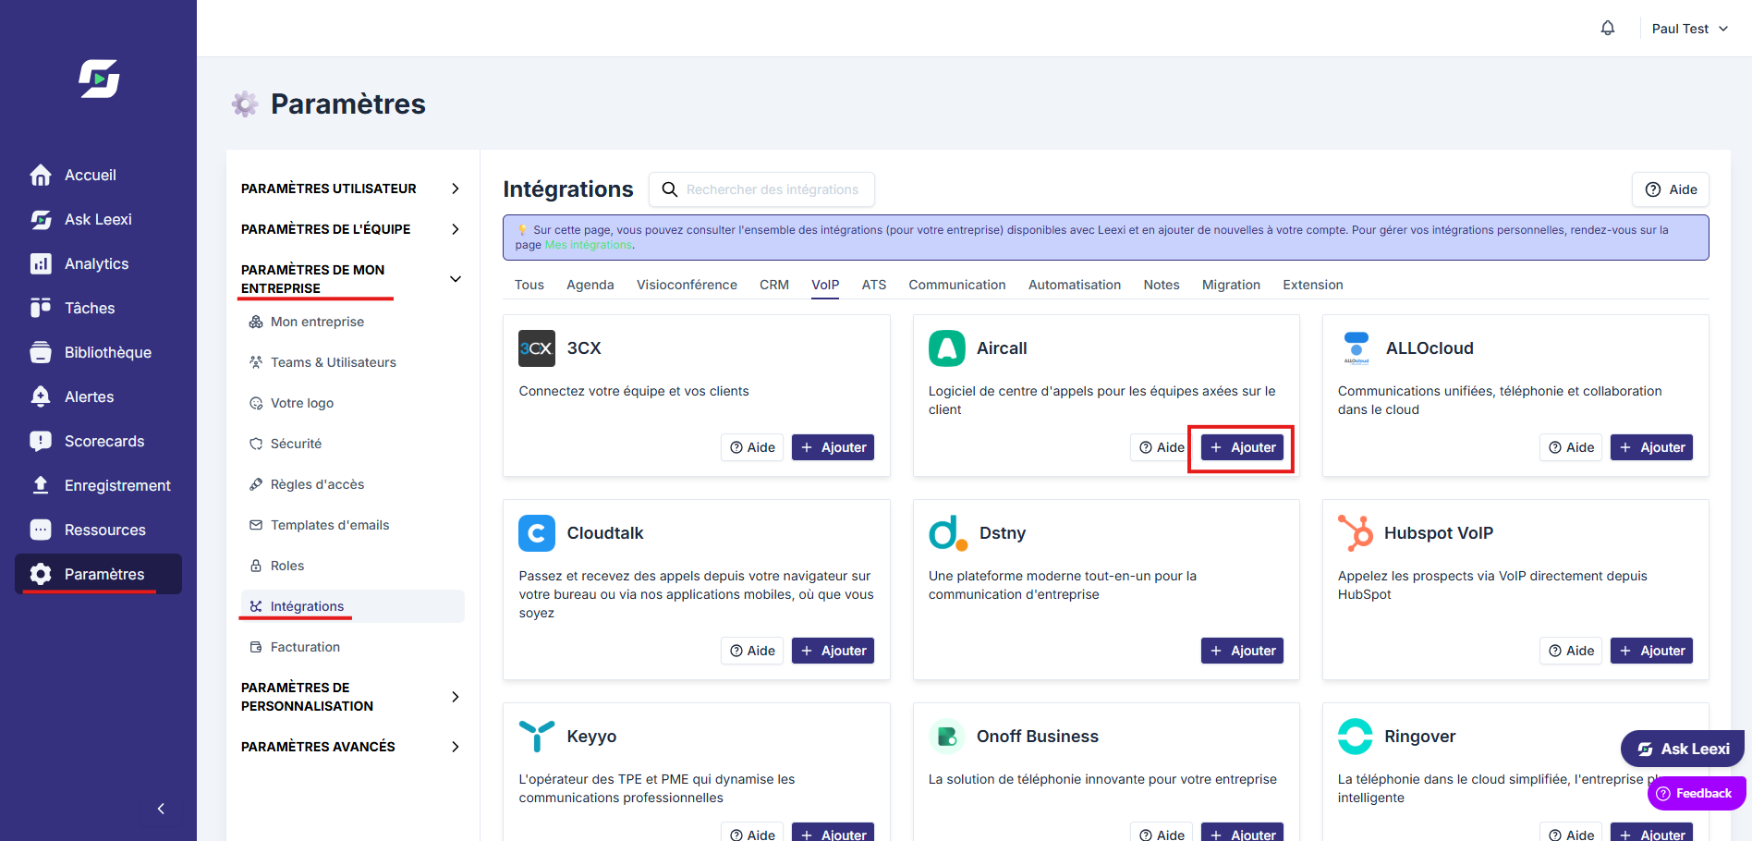Click the Hubspot VoIP logo
Viewport: 1752px width, 841px height.
click(1356, 533)
